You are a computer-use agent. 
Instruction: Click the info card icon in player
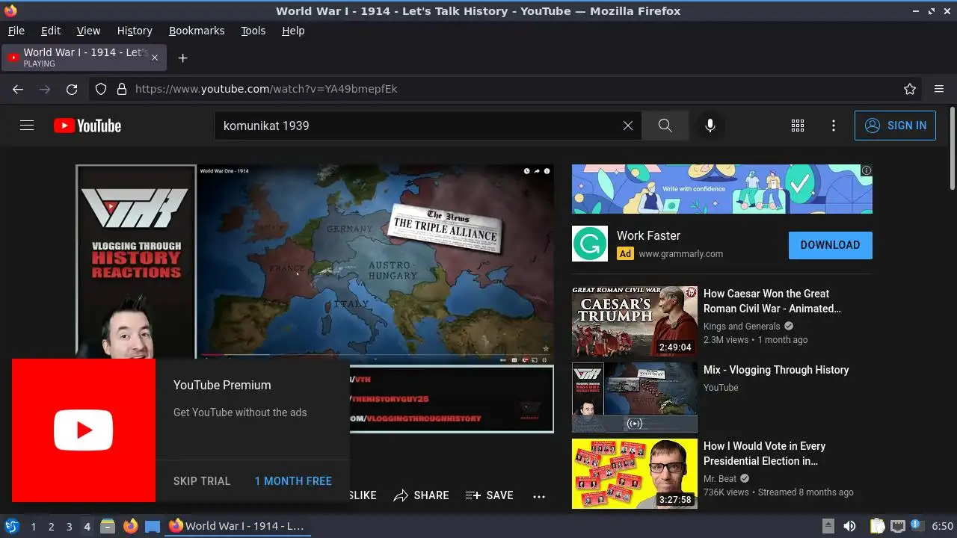(x=547, y=171)
